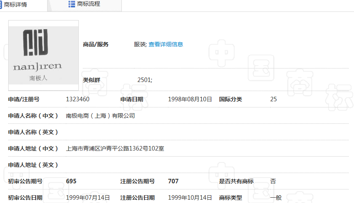Click the 是否共有商标 label
The width and height of the screenshot is (354, 203).
pos(236,181)
